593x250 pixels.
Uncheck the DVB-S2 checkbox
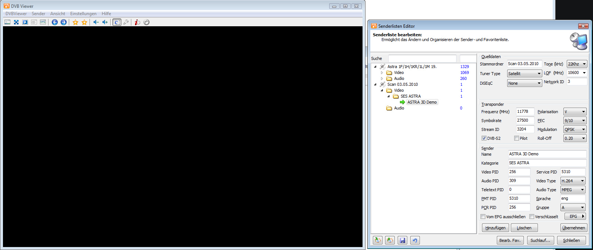(x=484, y=138)
